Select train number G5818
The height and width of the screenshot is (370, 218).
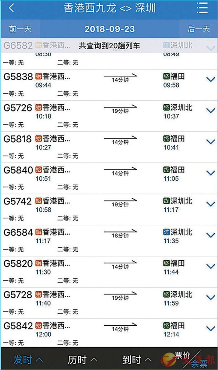click(18, 139)
